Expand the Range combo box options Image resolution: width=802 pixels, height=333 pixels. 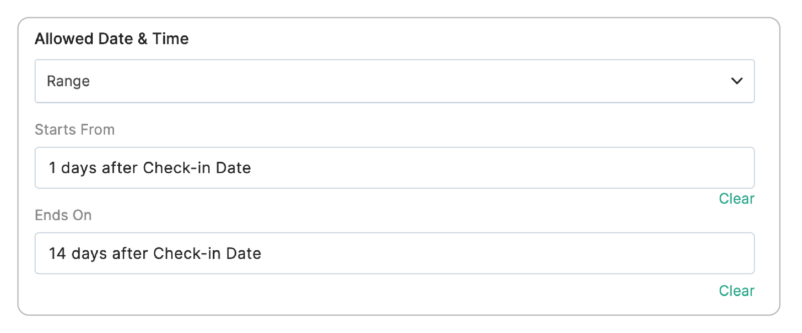[394, 81]
